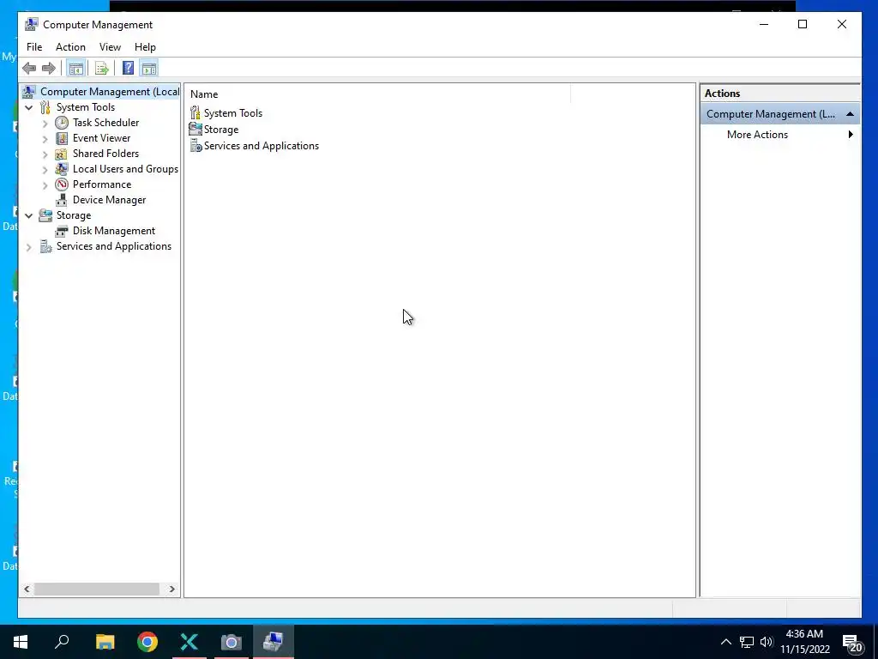Select Device Manager icon in tree
Screen dimensions: 878x659
62,200
